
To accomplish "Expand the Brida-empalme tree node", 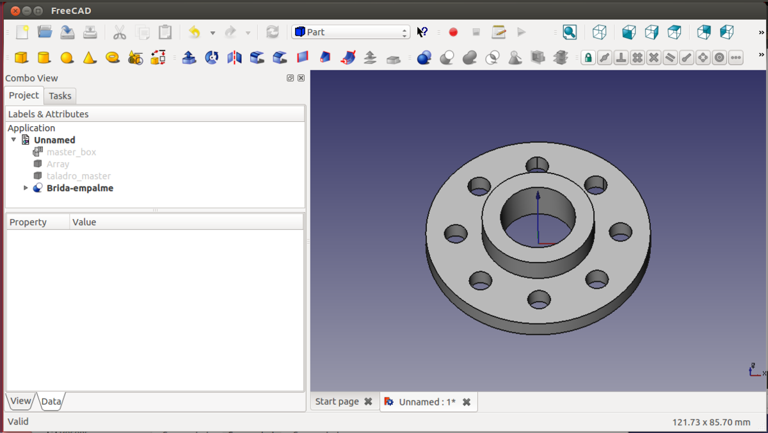I will (x=26, y=188).
